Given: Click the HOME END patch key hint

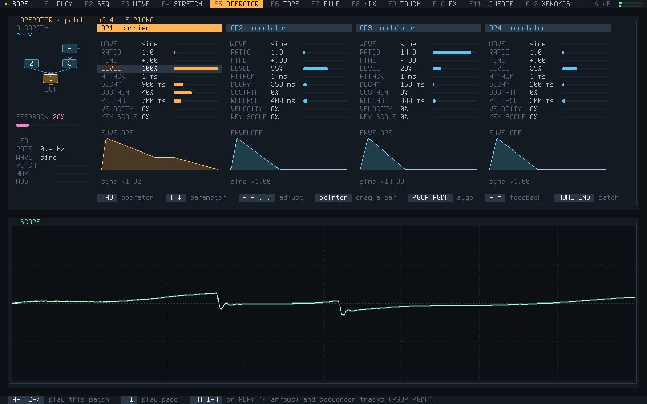Looking at the screenshot, I should (586, 198).
